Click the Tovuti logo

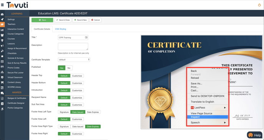(17, 5)
